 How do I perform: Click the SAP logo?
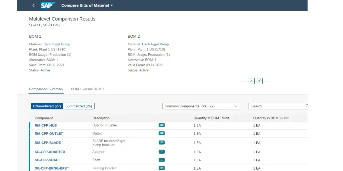(48, 5)
